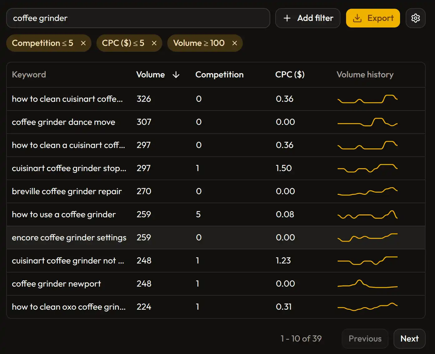Open the encore coffee grinder settings keyword
This screenshot has height=354, width=435.
69,238
